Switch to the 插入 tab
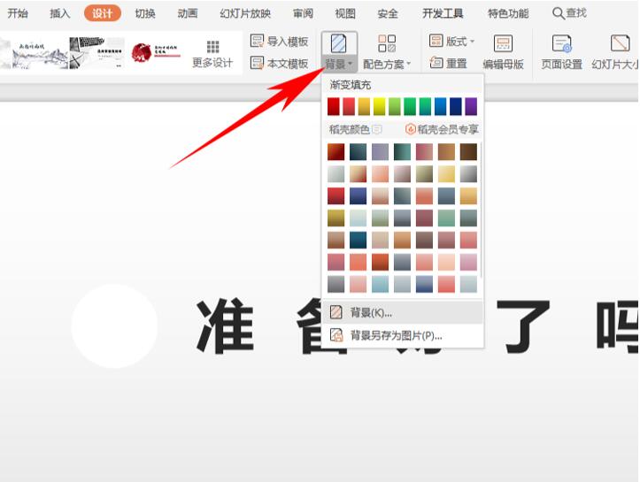 (59, 13)
